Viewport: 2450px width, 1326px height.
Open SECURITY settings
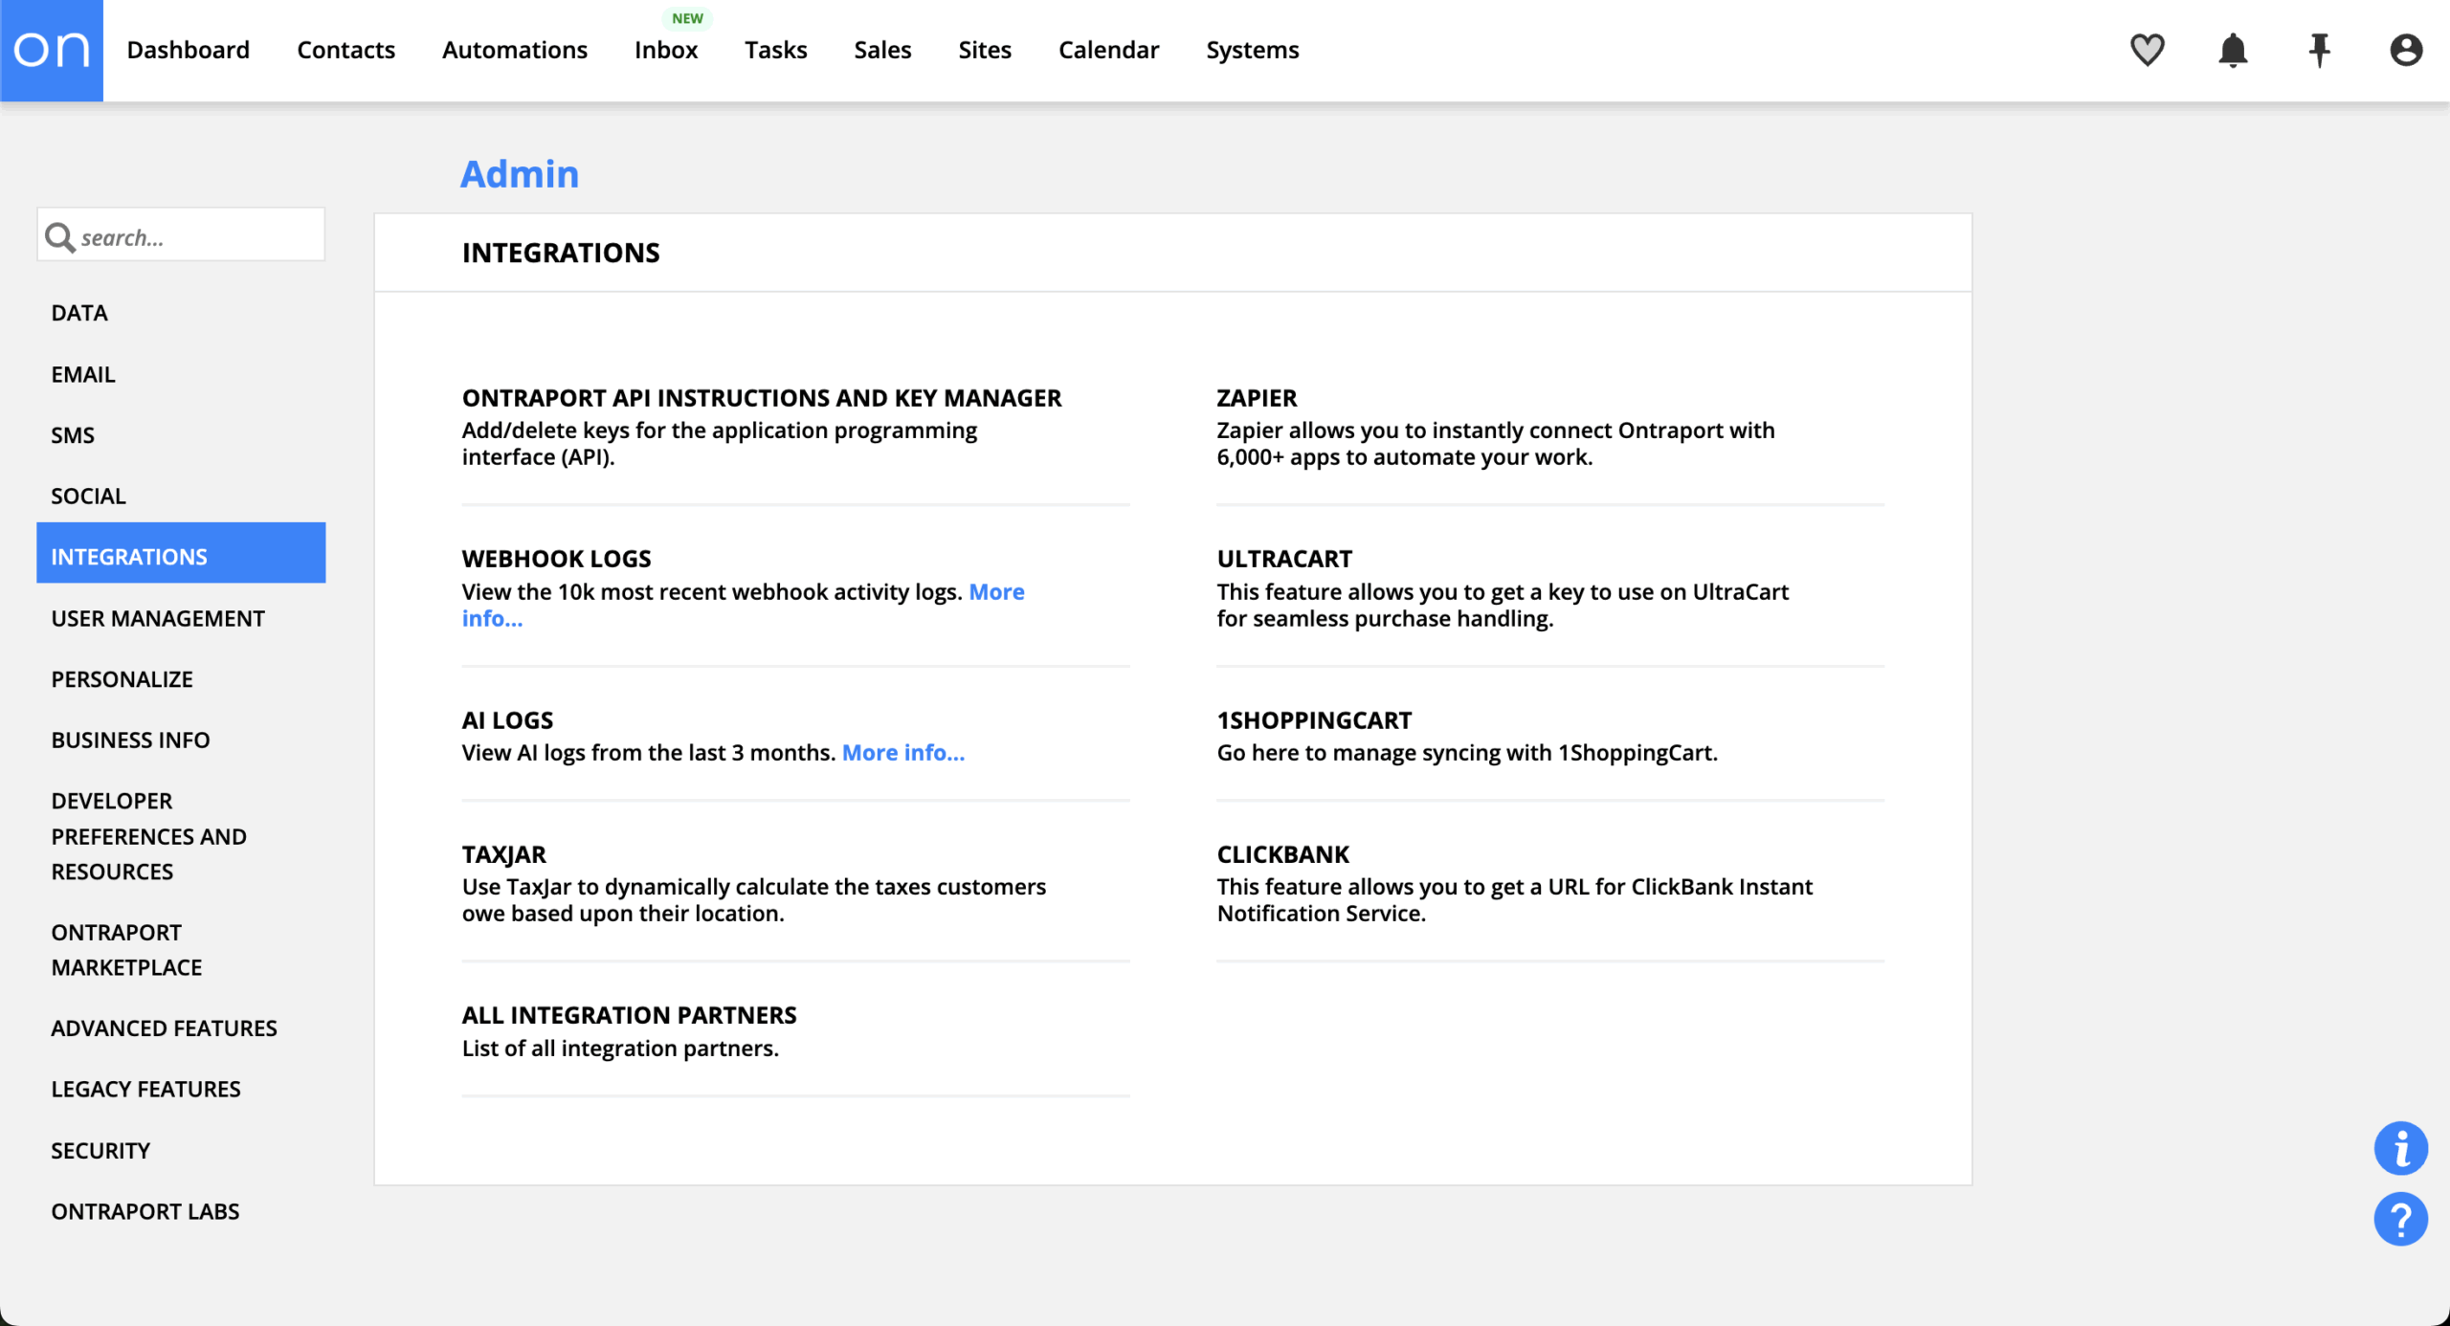100,1150
